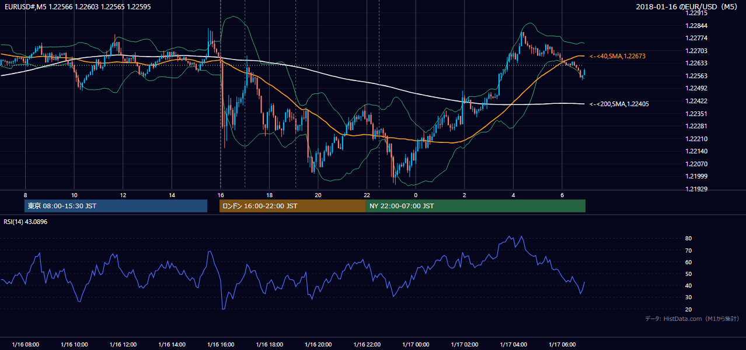Click price scale value 1.21999

point(698,176)
